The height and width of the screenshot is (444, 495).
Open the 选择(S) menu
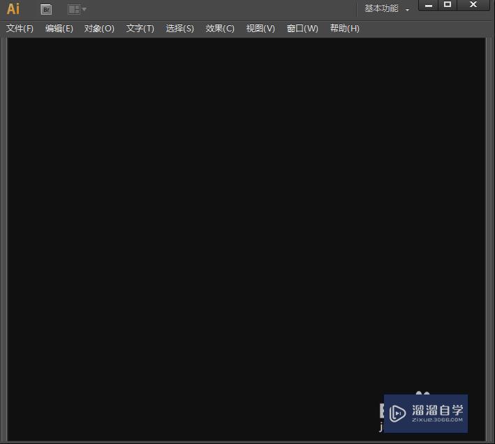180,29
